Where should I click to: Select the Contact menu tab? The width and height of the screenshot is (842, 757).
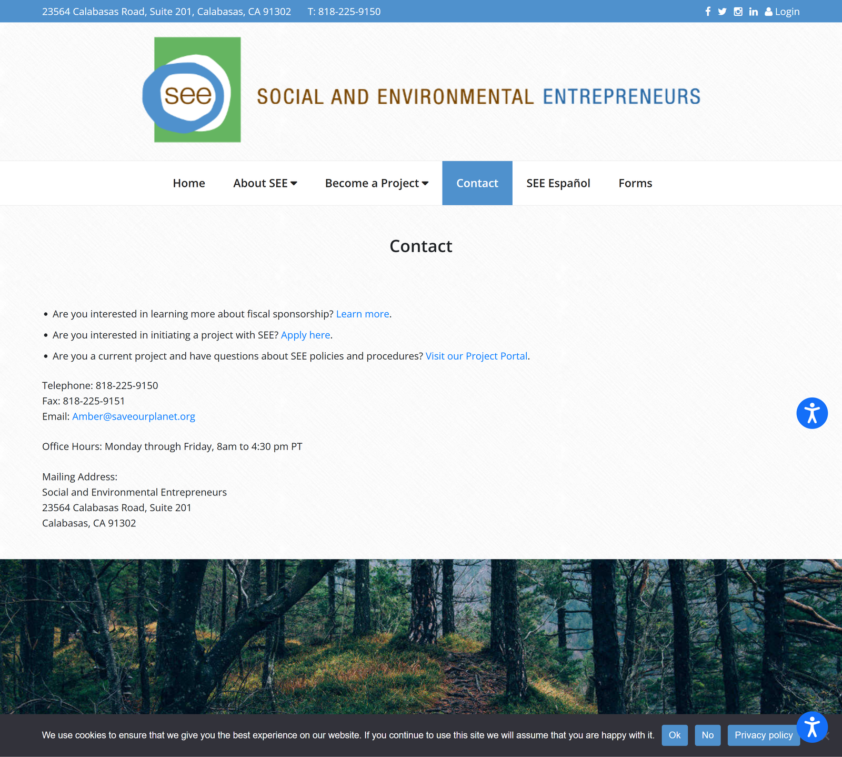coord(477,183)
